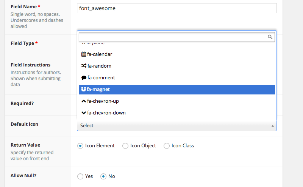The height and width of the screenshot is (187, 303).
Task: Pick fa-random entry from dropdown list
Action: pos(176,66)
